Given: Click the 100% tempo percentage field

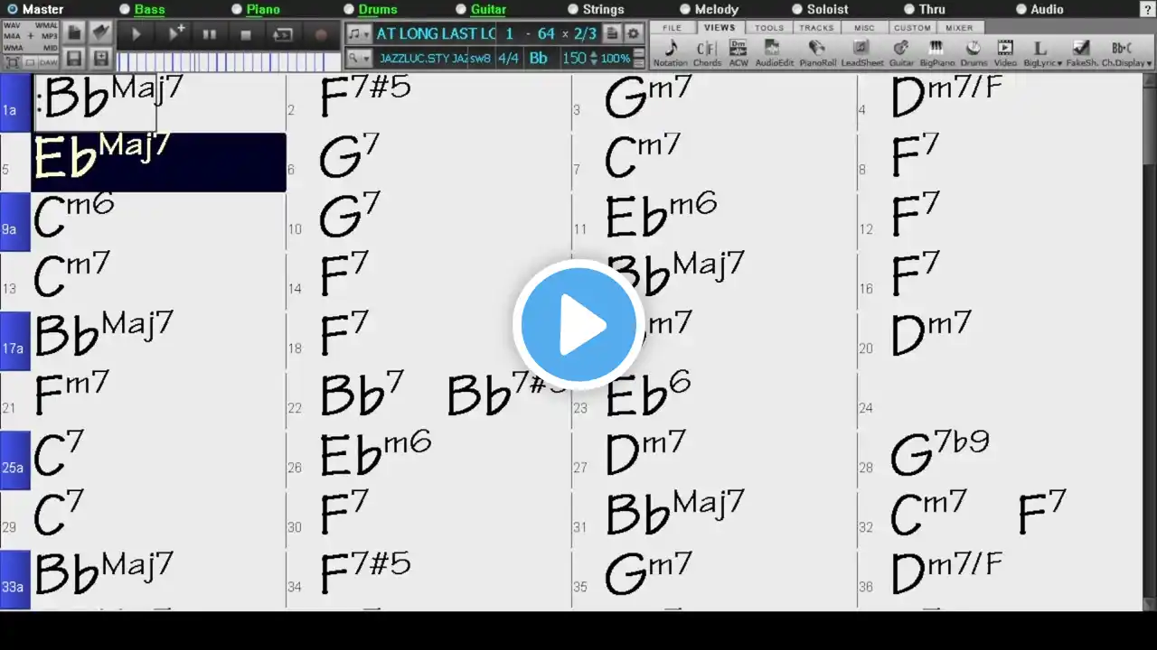Looking at the screenshot, I should [x=616, y=59].
